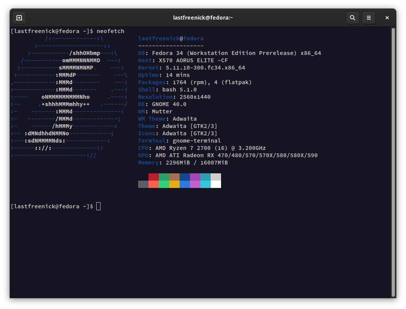Click the OS Fedora 34 line
The image size is (406, 309).
pos(229,53)
